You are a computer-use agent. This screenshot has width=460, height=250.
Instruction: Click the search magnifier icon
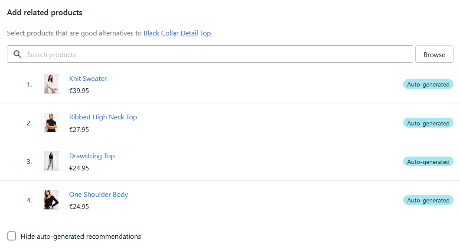pyautogui.click(x=17, y=54)
